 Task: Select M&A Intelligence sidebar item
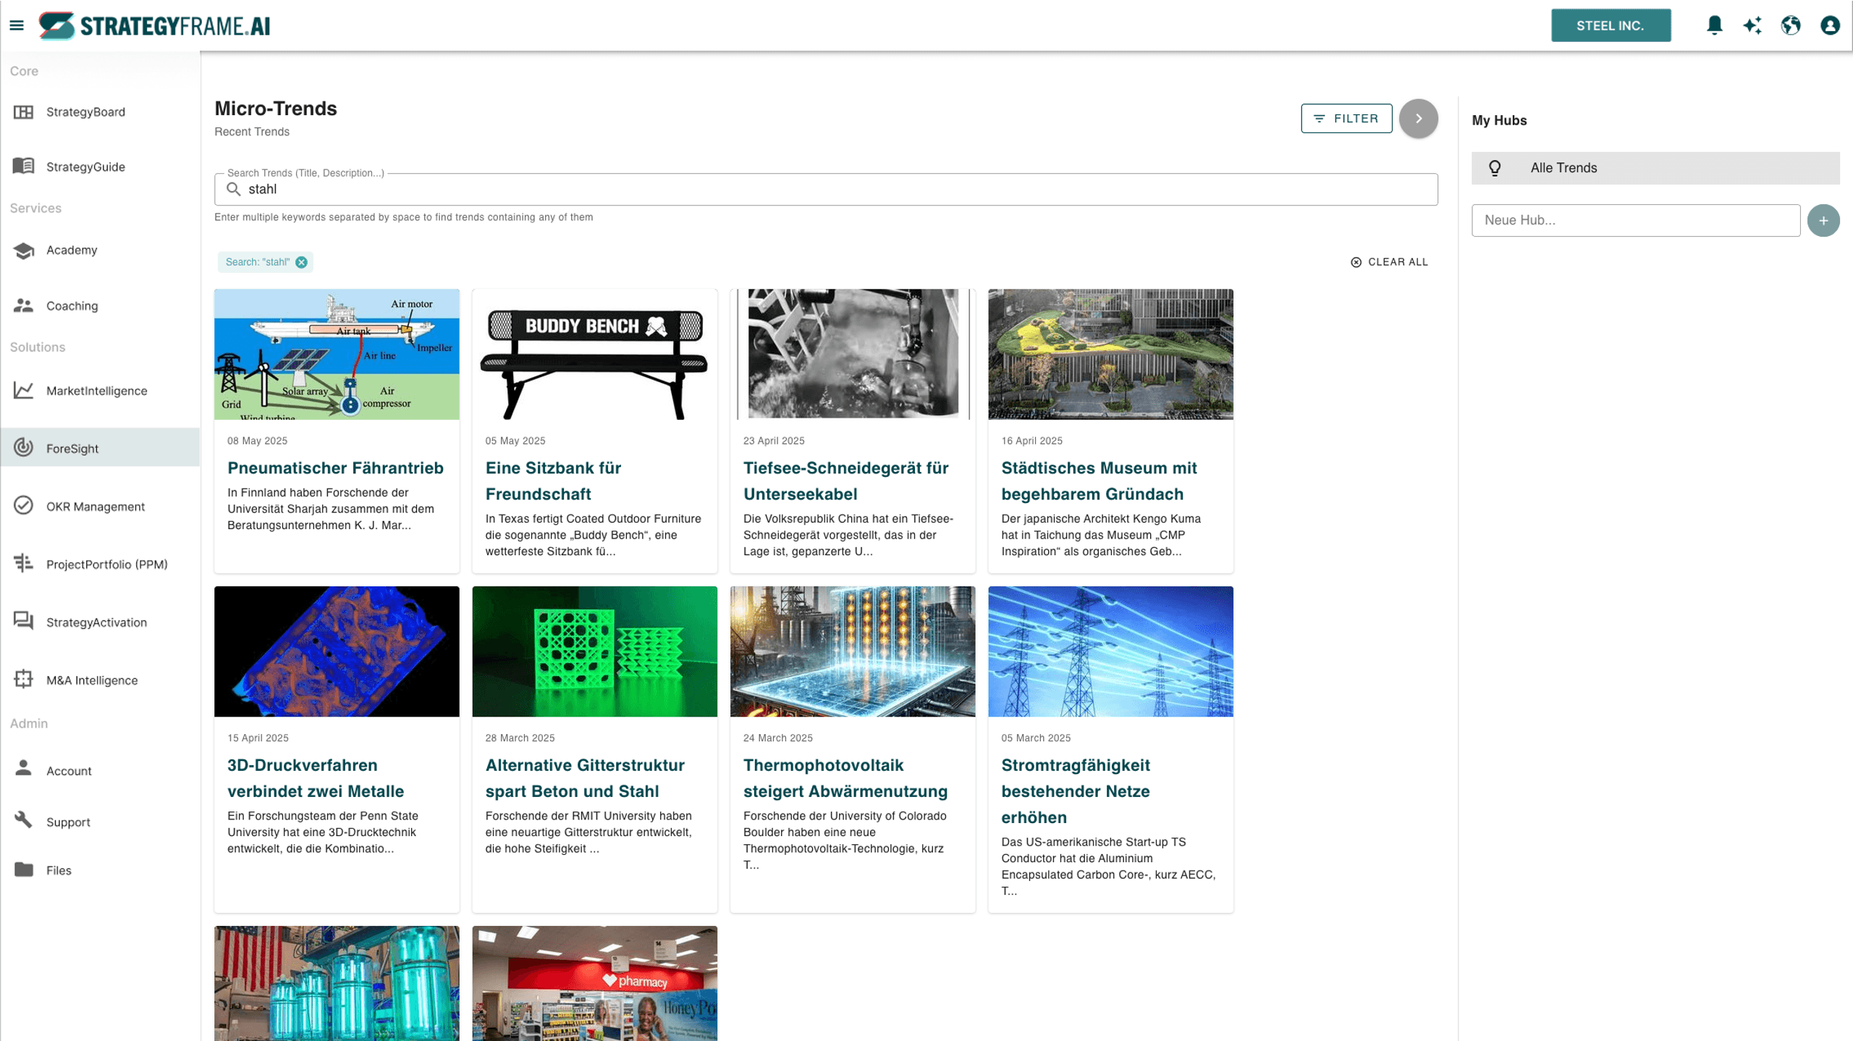tap(91, 680)
